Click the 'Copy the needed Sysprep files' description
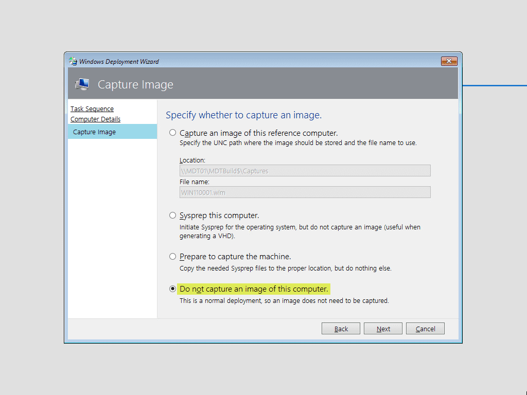The height and width of the screenshot is (395, 527). (x=285, y=268)
